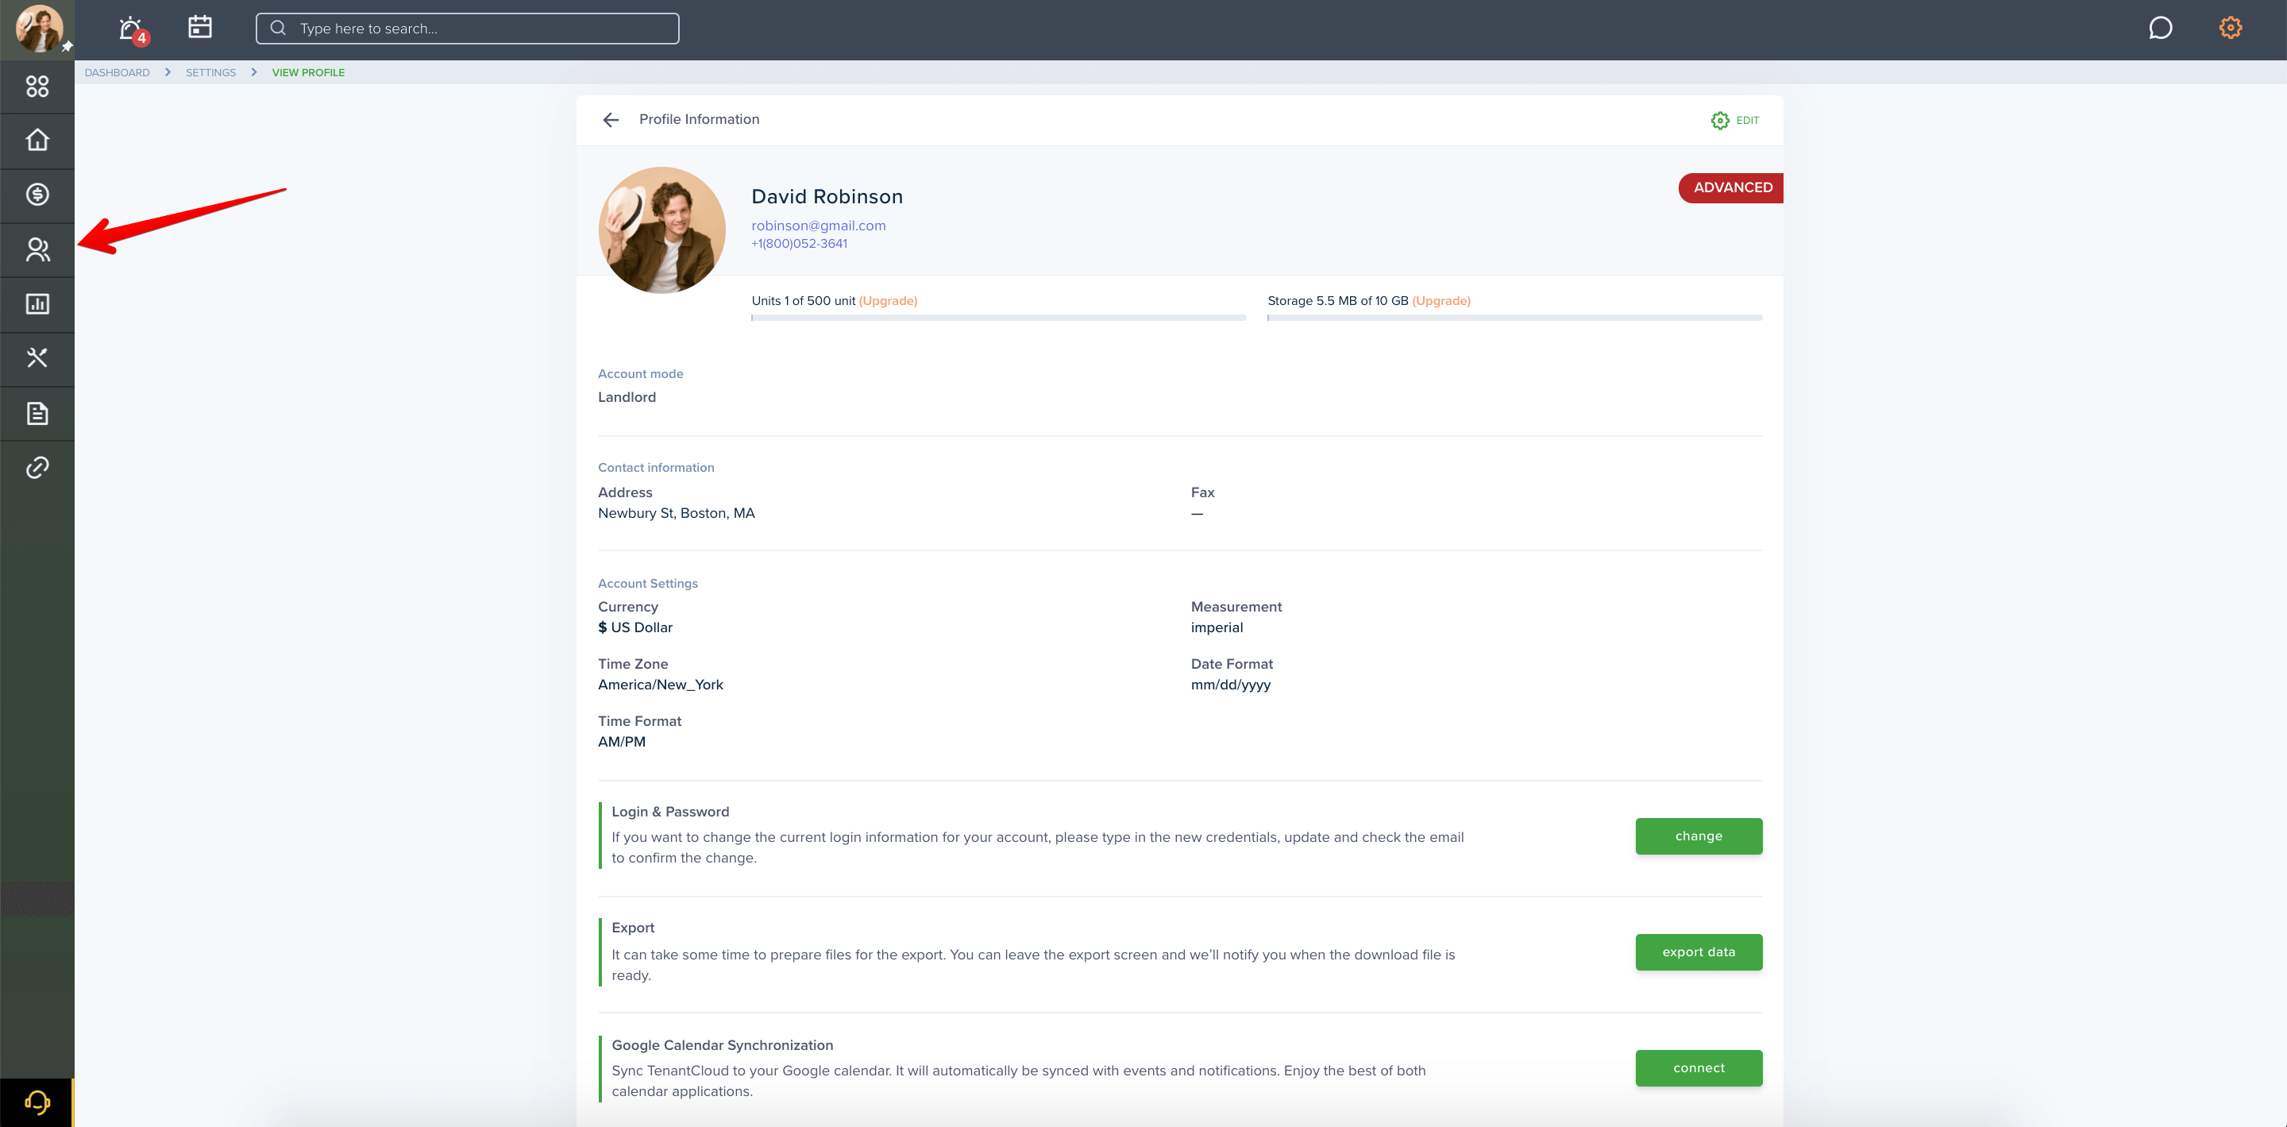Go to DASHBOARD breadcrumb

pyautogui.click(x=118, y=73)
